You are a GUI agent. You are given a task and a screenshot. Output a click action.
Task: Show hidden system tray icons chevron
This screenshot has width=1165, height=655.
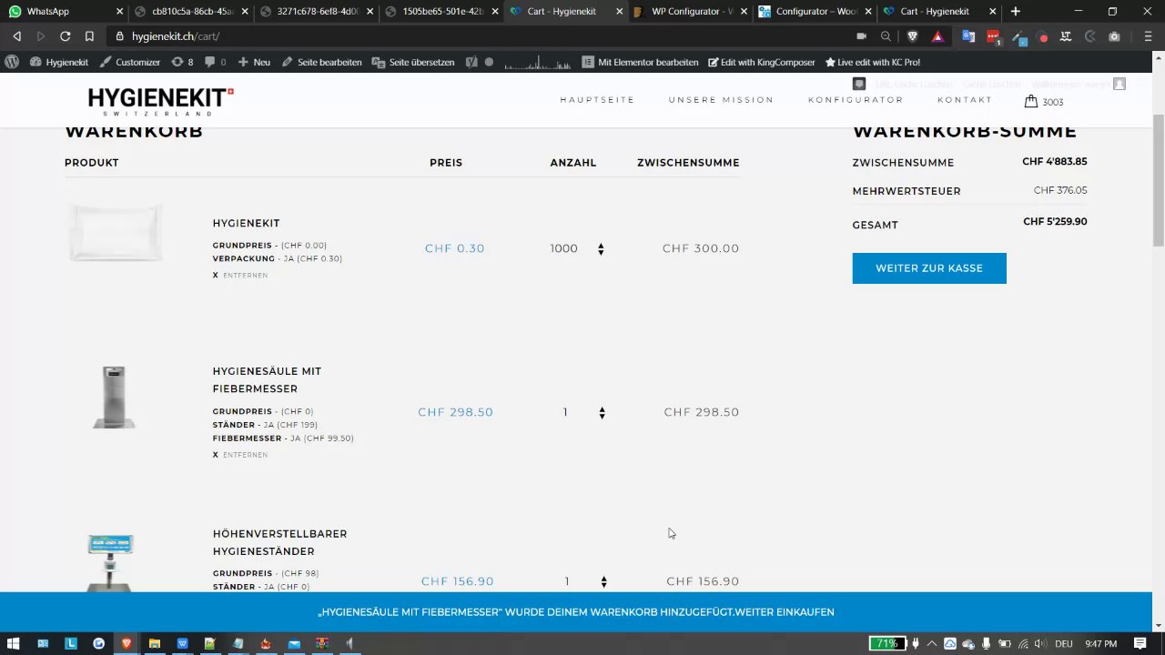coord(932,643)
